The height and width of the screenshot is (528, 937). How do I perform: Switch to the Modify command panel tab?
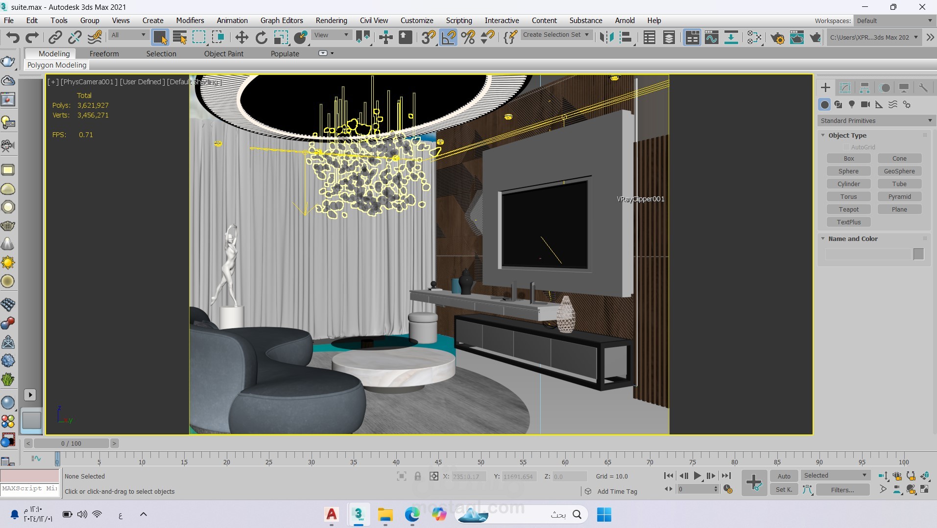(845, 88)
